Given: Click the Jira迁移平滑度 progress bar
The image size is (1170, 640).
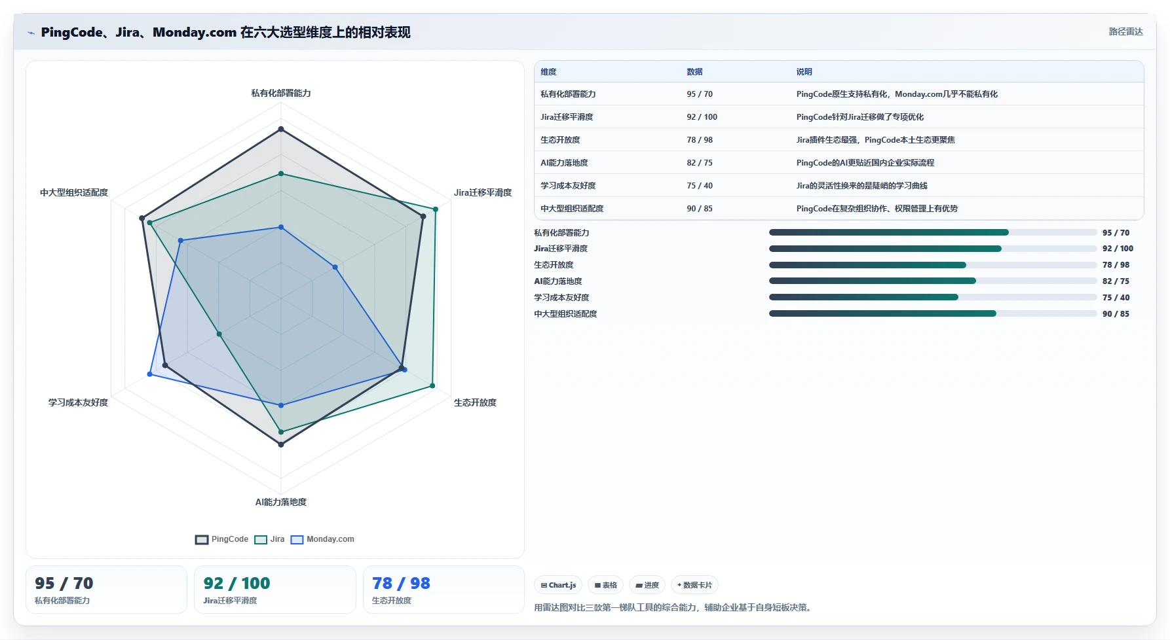Looking at the screenshot, I should (933, 249).
